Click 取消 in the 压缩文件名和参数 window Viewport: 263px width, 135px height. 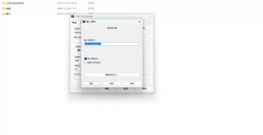tap(126, 89)
